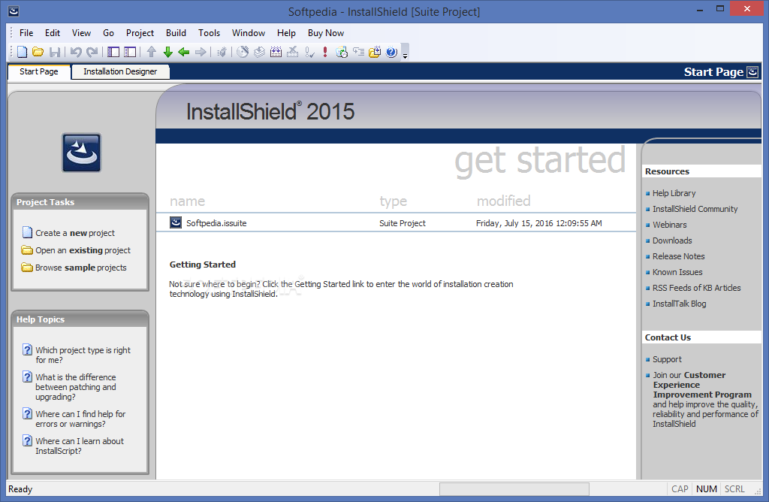
Task: Click the Start Page icon at top right
Action: click(x=752, y=72)
